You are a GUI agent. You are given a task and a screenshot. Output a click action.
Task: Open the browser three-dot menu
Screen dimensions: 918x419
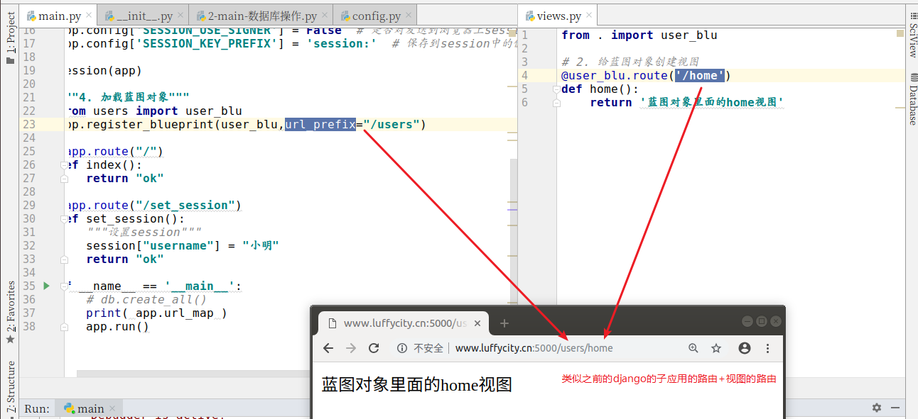[767, 348]
